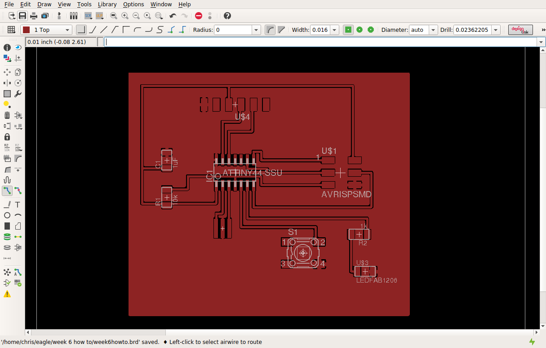Viewport: 546px width, 348px height.
Task: Select the S-curve wire bend style
Action: point(160,30)
